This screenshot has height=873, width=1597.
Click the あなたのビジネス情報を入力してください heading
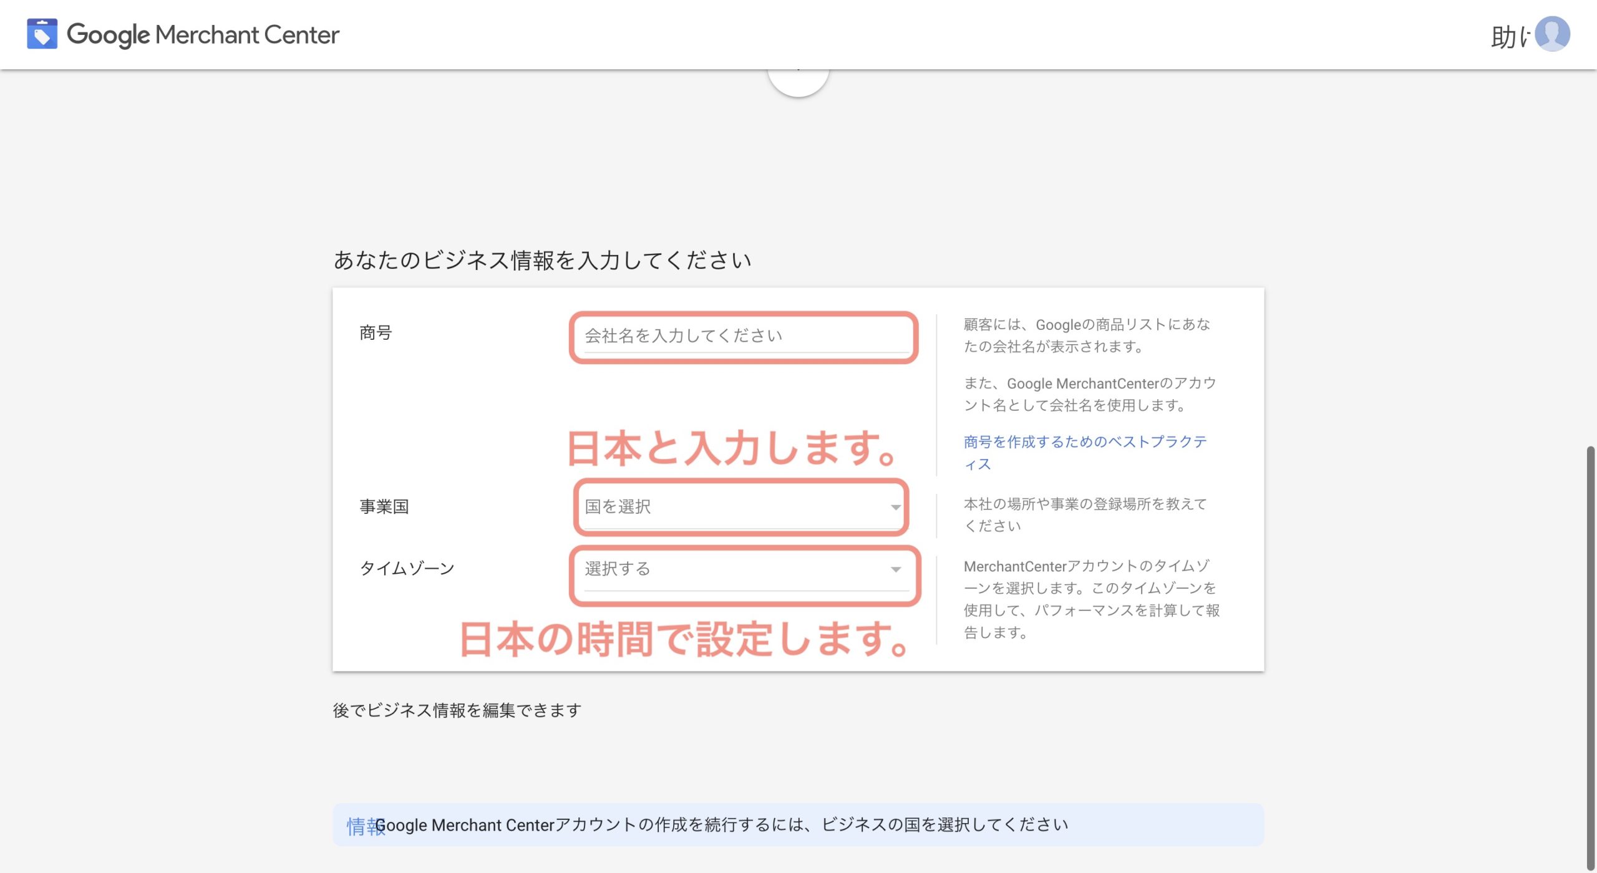pyautogui.click(x=542, y=260)
